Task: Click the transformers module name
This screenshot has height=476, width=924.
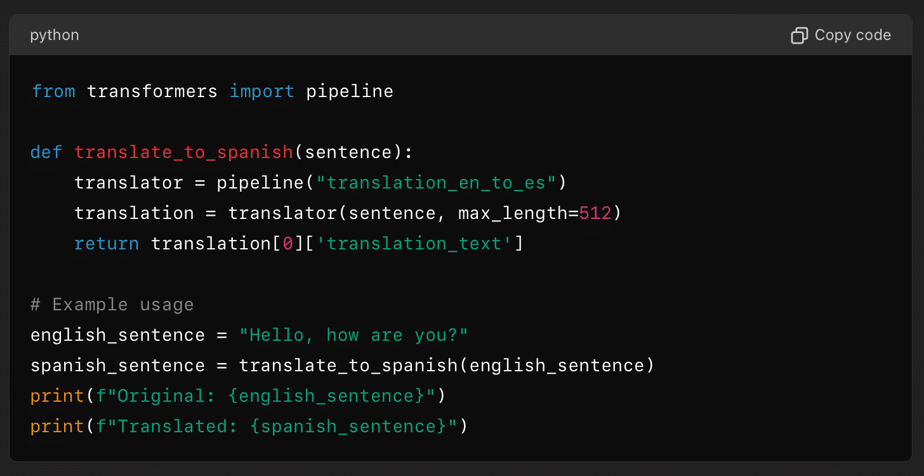Action: coord(152,91)
